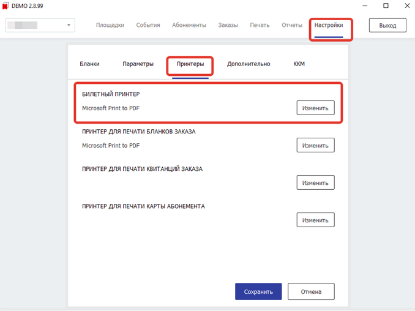
Task: Switch to the Дополнительно tab
Action: point(249,64)
